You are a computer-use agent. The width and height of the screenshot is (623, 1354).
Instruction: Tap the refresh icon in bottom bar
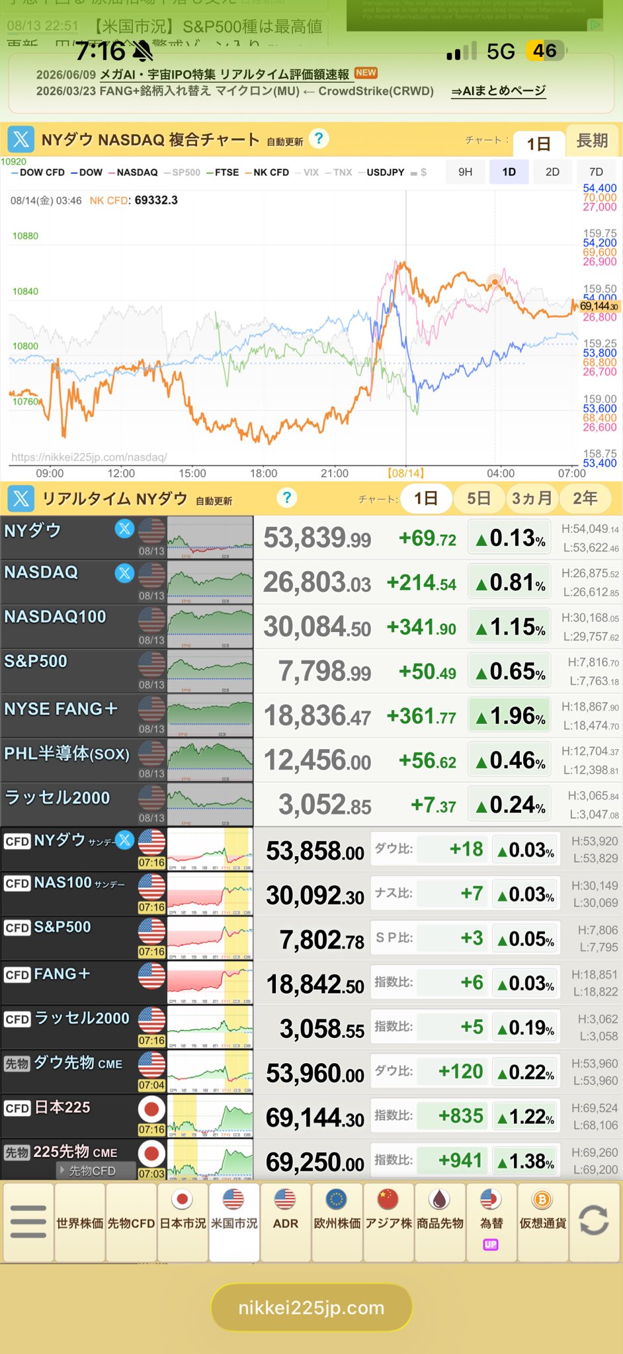click(x=594, y=1220)
